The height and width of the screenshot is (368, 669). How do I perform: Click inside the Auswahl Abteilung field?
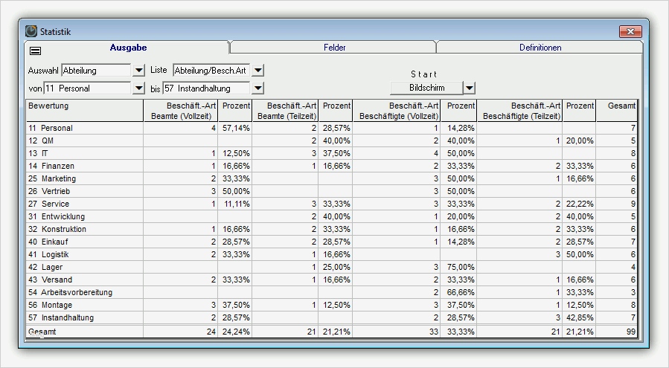(x=97, y=71)
